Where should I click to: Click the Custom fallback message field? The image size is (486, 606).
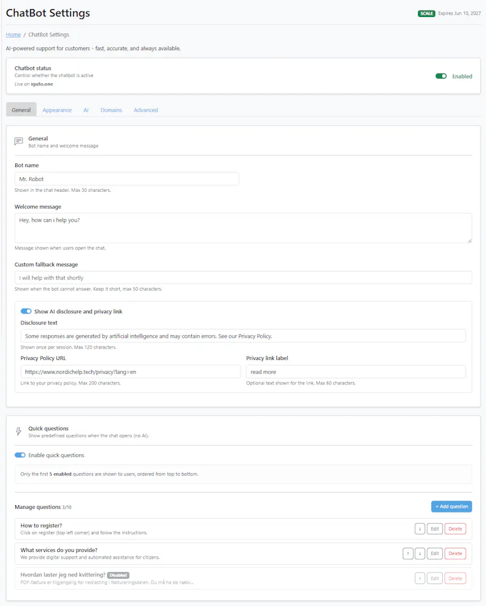tap(243, 277)
